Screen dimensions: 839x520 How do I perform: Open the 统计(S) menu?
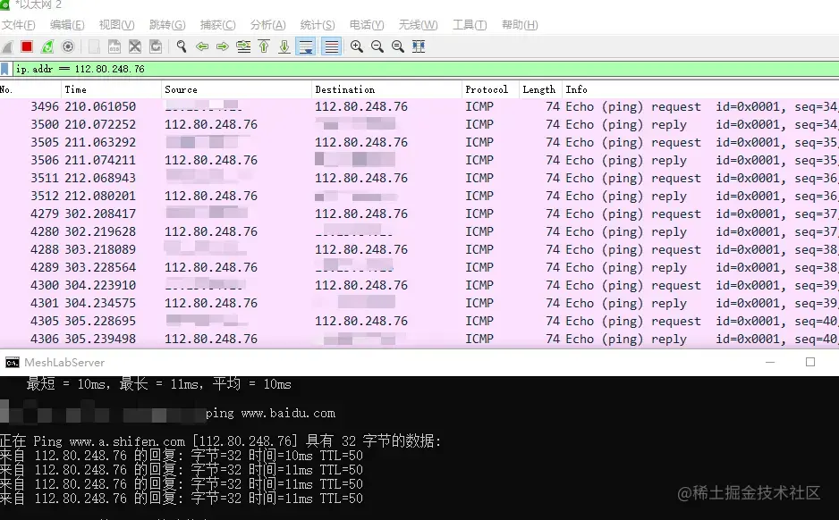point(318,25)
